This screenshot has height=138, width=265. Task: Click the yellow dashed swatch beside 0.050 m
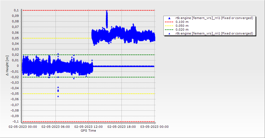click(169, 26)
